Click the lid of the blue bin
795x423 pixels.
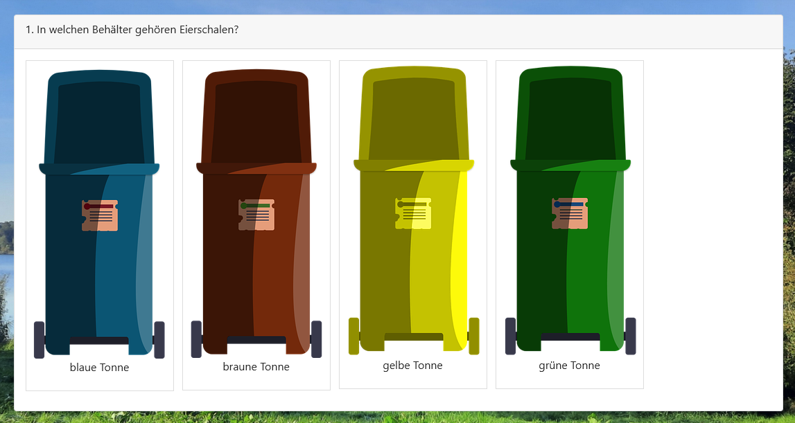point(99,118)
